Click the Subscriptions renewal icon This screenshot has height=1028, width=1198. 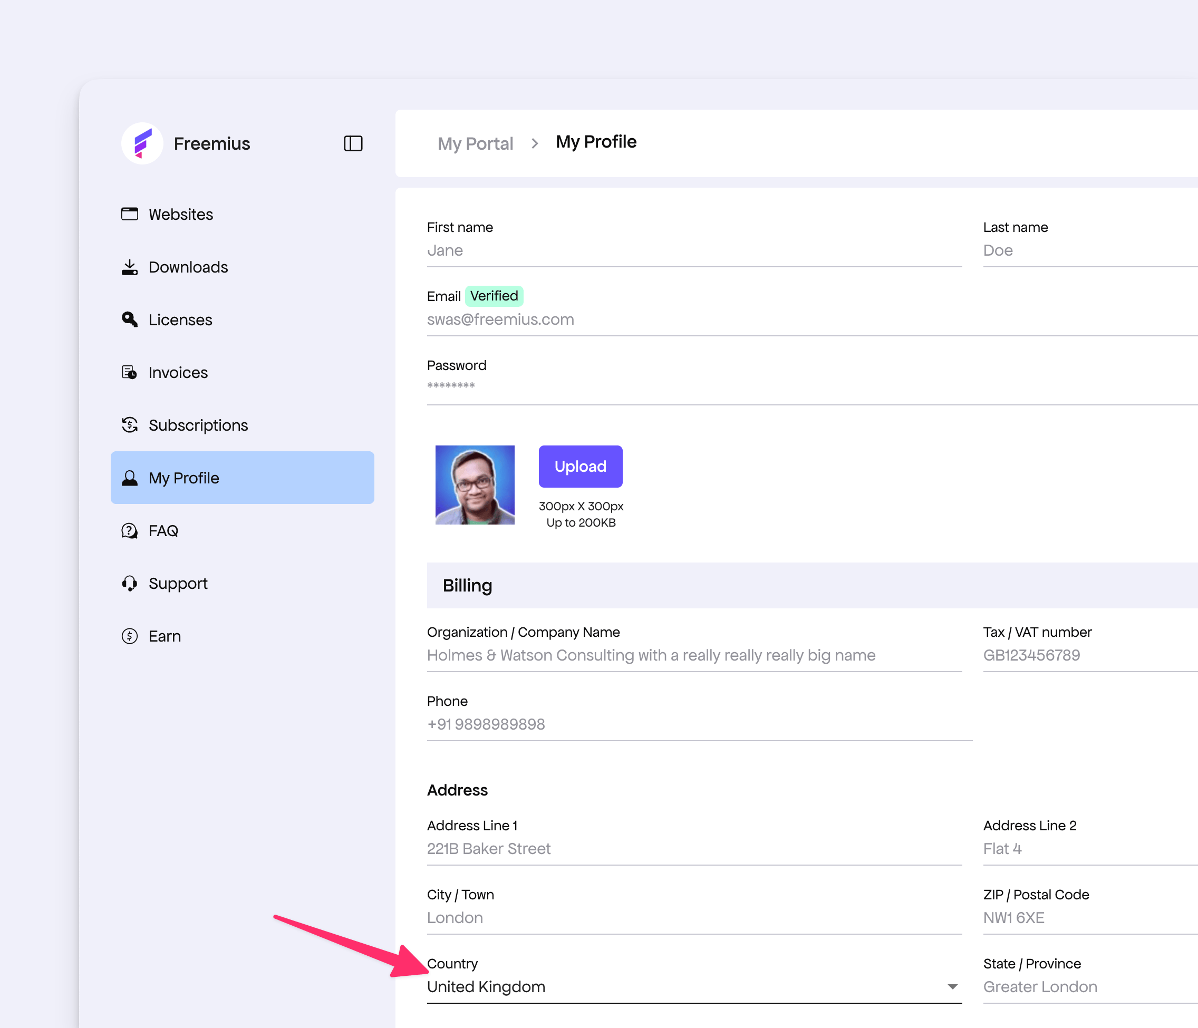click(130, 425)
